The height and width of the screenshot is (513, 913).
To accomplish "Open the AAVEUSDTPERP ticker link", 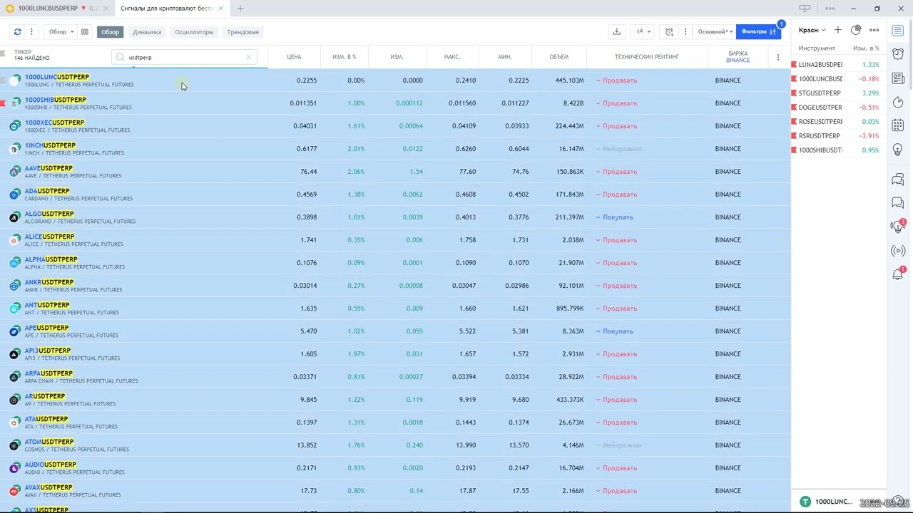I will pos(49,168).
